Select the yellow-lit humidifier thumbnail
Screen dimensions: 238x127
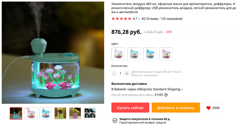click(x=60, y=113)
